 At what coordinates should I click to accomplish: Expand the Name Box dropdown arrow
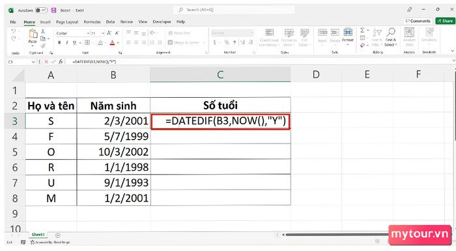33,62
